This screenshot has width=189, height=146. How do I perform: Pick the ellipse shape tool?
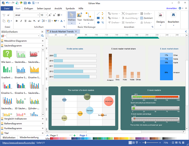pos(98,22)
